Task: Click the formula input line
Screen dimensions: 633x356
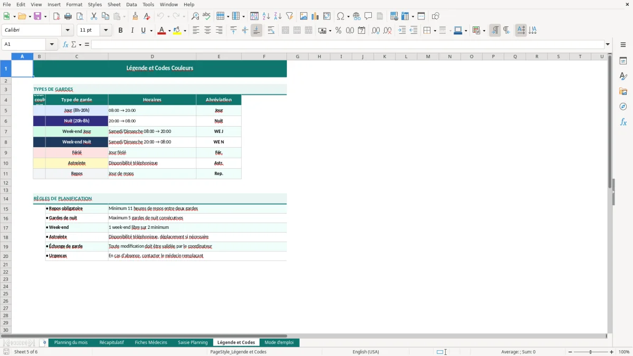Action: click(x=348, y=44)
